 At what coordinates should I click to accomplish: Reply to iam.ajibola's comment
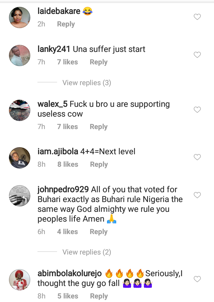tap(99, 165)
